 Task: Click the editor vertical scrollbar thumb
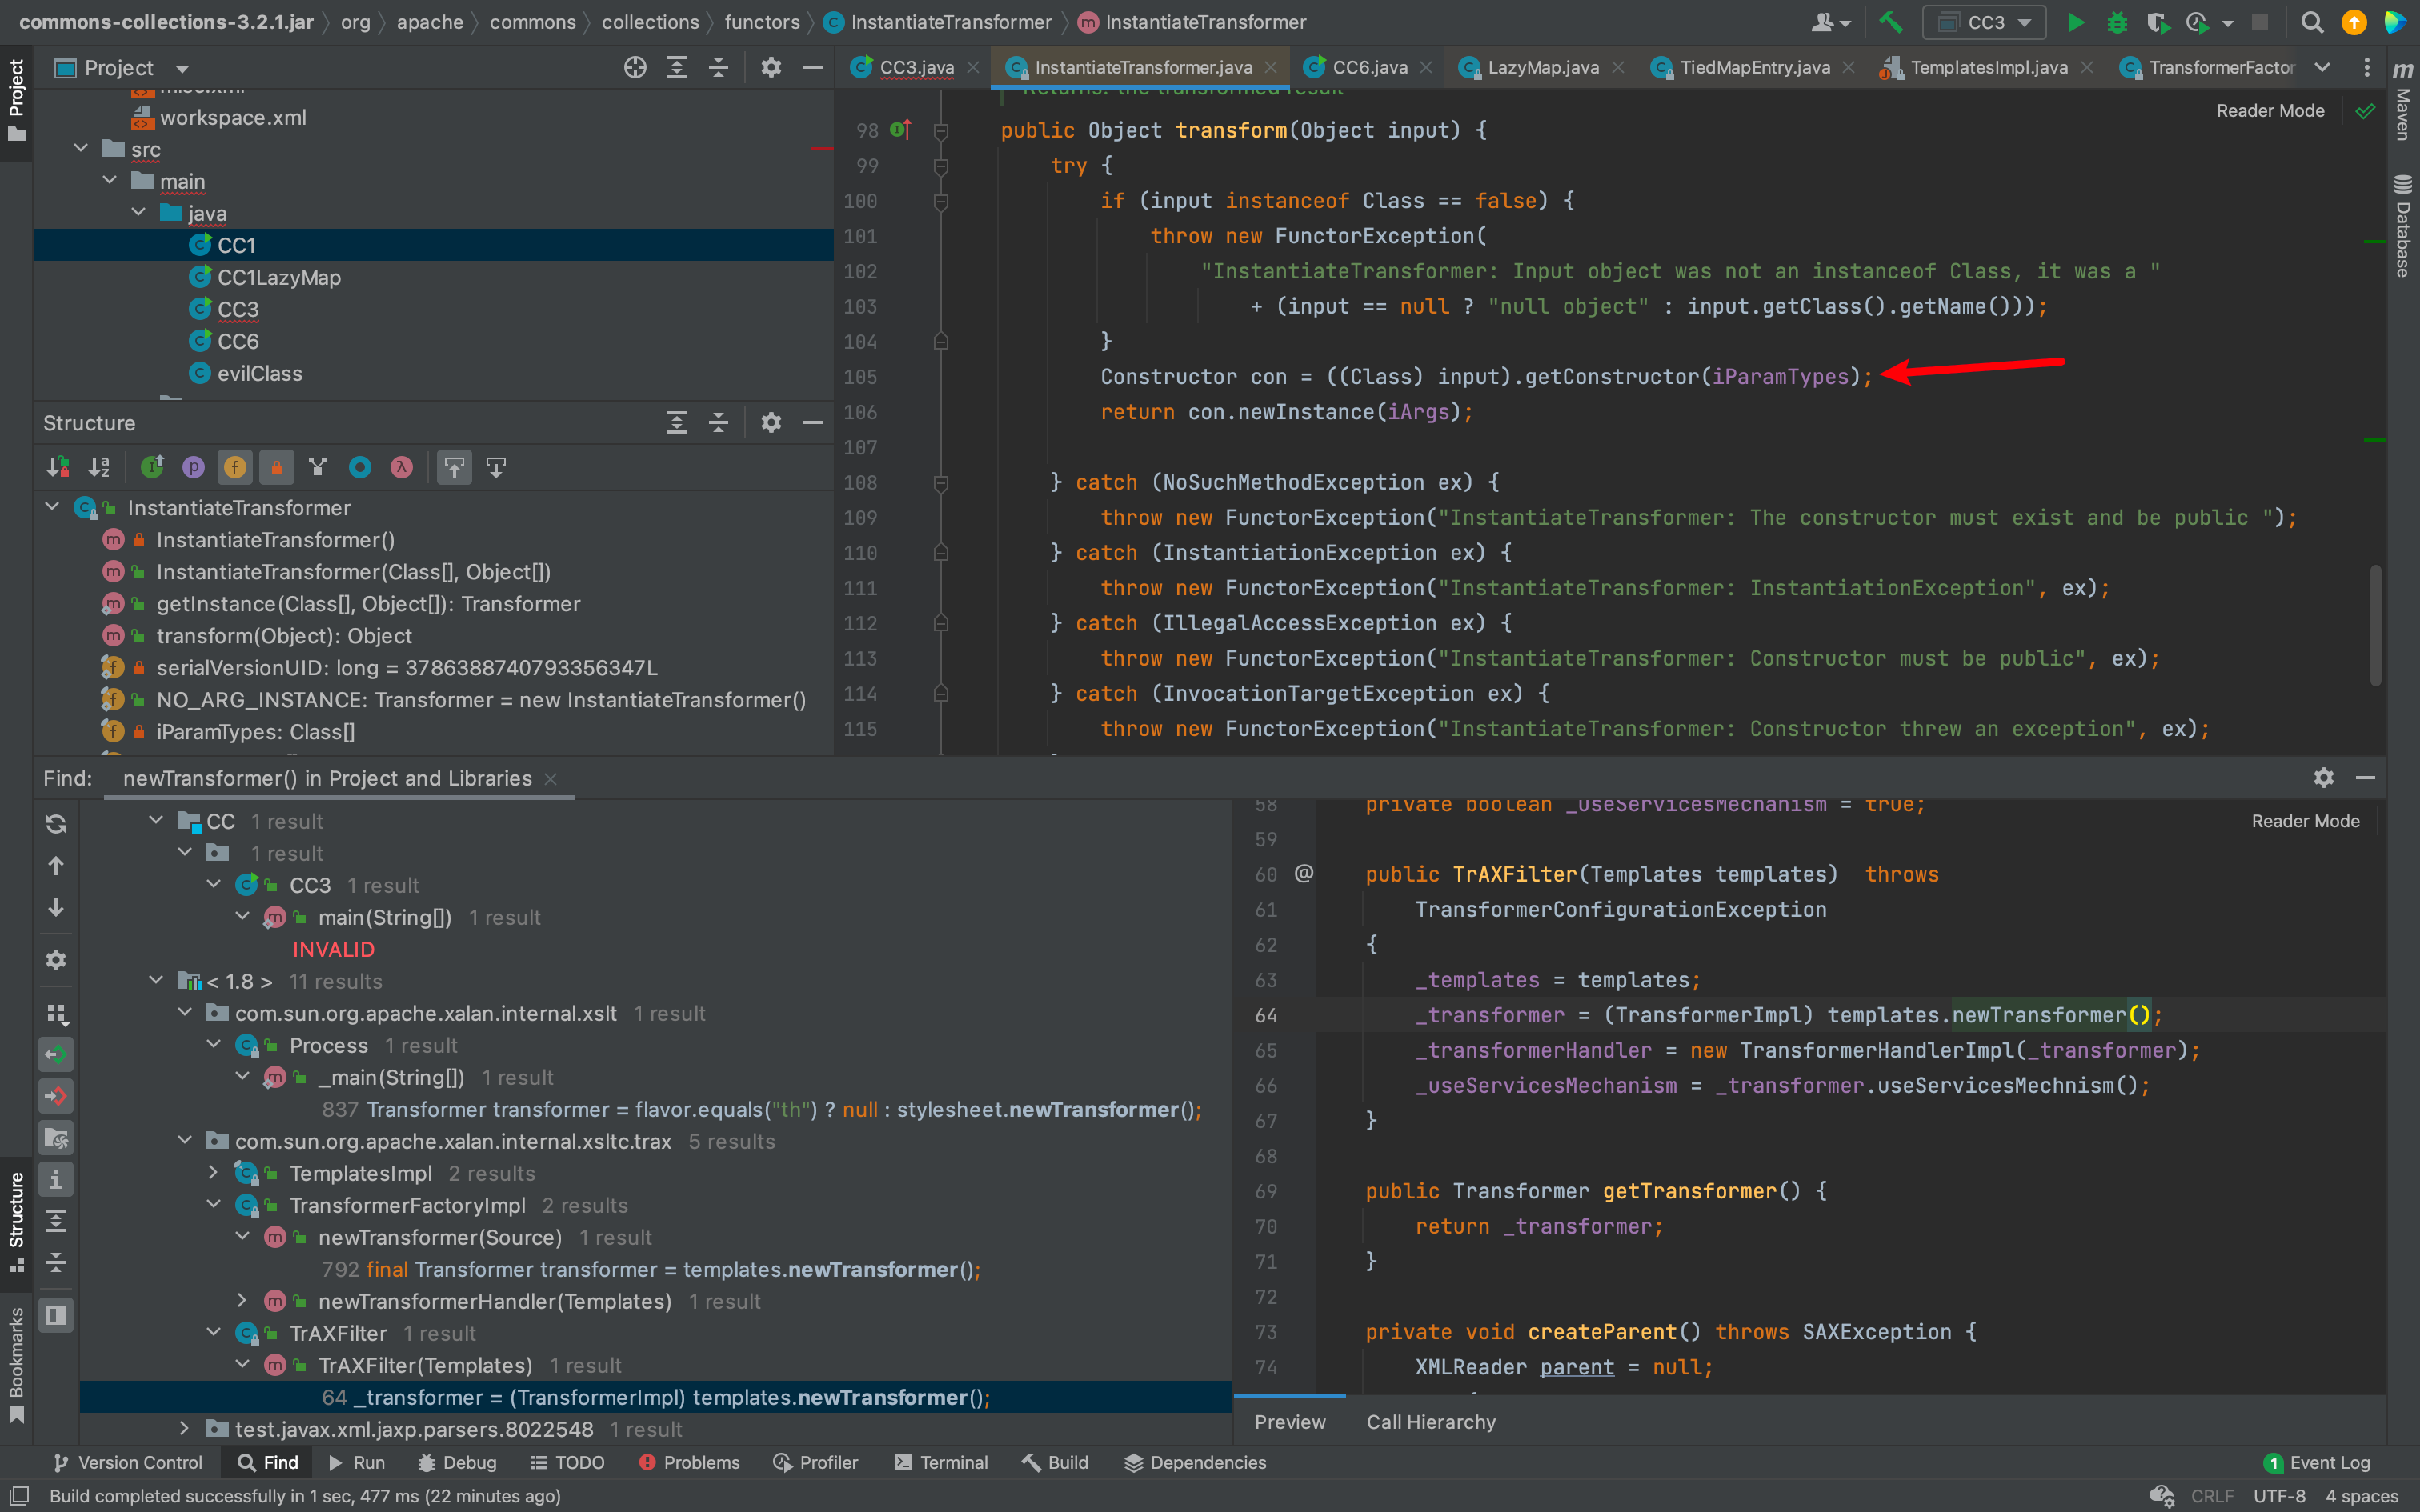2375,625
